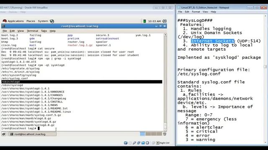Click VirtualBox optical disc status icon
The width and height of the screenshot is (268, 150).
click(x=130, y=143)
